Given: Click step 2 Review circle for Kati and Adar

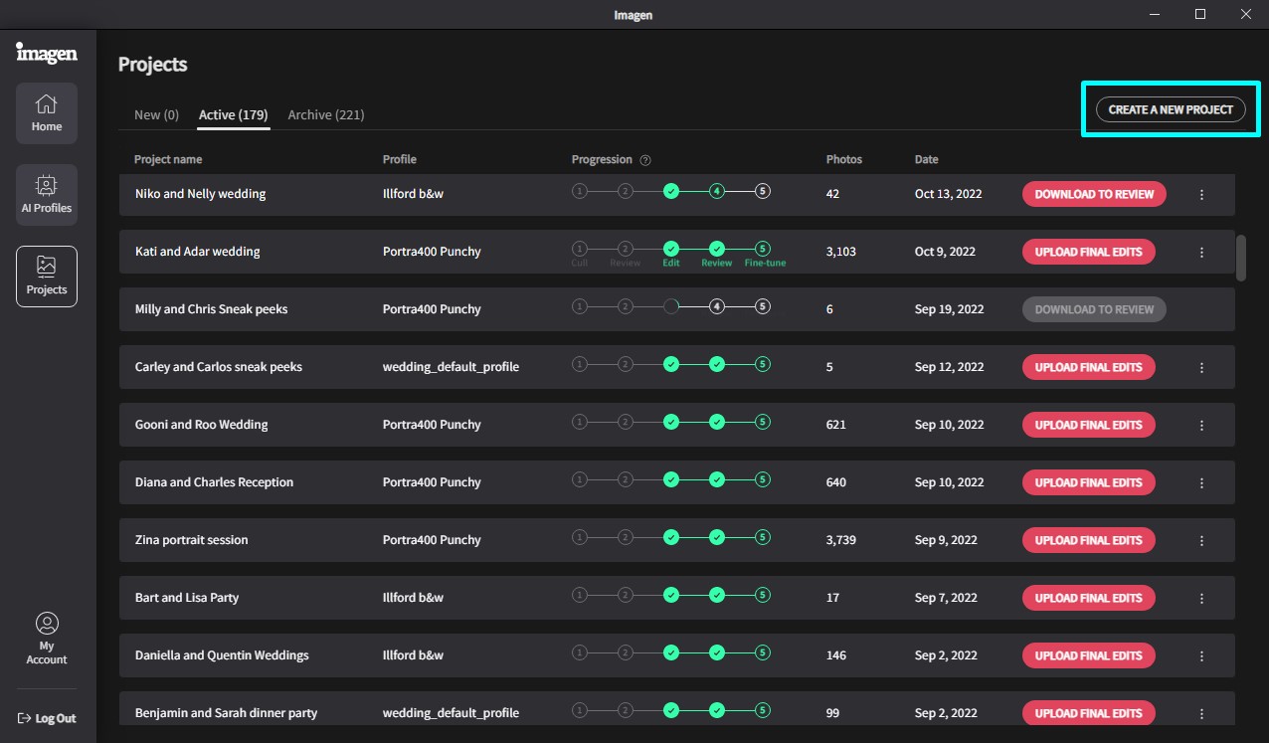Looking at the screenshot, I should click(x=626, y=249).
